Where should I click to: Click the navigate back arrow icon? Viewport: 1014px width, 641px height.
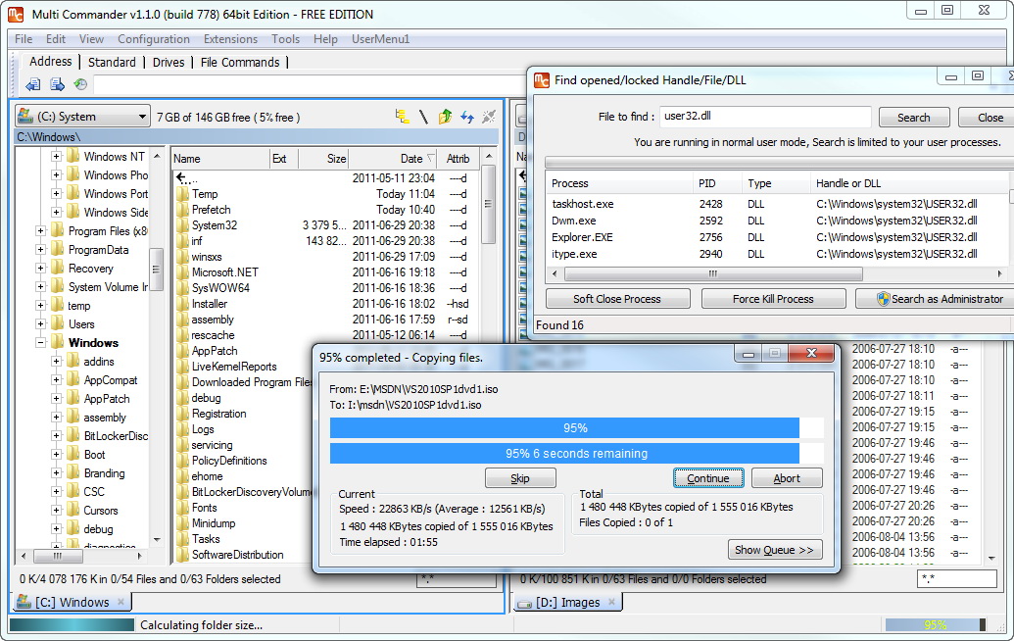coord(33,84)
